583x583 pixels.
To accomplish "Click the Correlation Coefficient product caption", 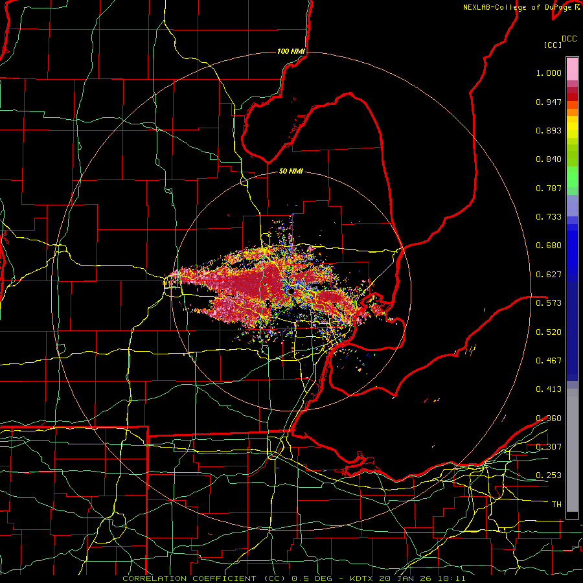I will pos(293,578).
